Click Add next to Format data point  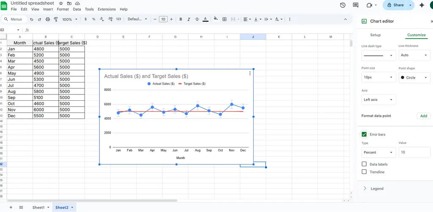423,116
